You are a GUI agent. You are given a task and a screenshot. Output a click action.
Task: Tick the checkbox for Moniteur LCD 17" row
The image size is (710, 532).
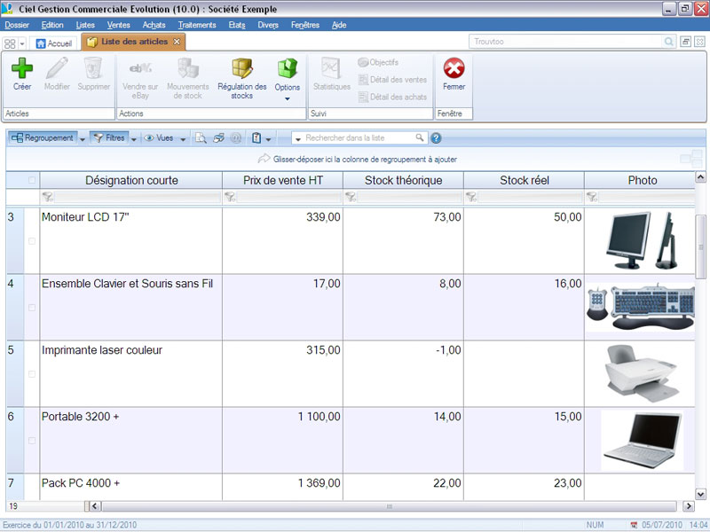tap(32, 241)
